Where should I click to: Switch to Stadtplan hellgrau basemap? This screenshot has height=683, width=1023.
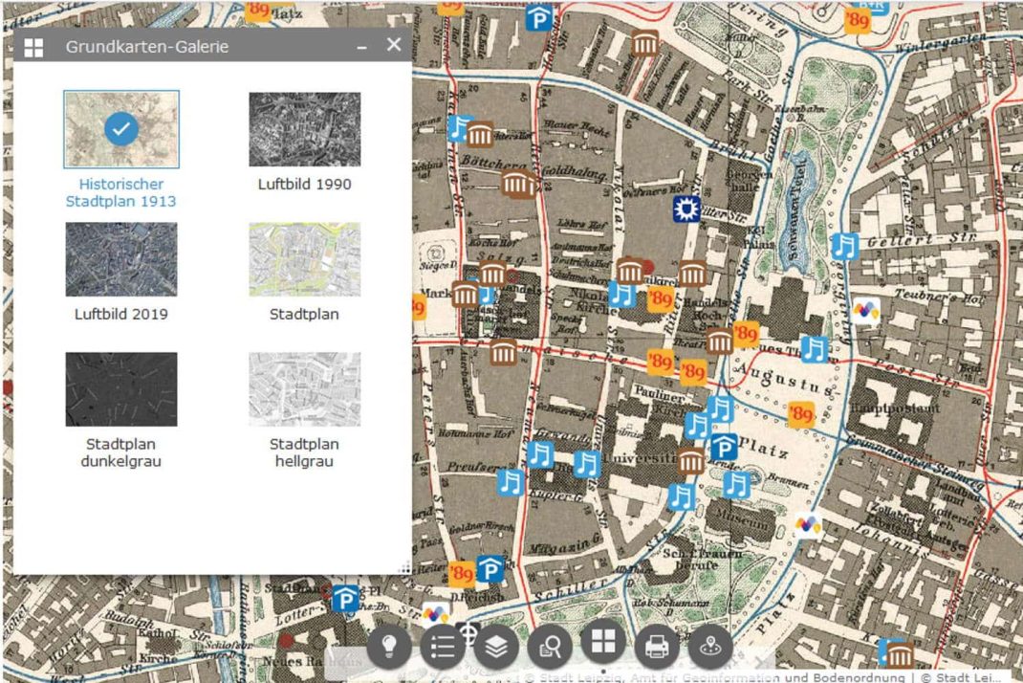(304, 389)
